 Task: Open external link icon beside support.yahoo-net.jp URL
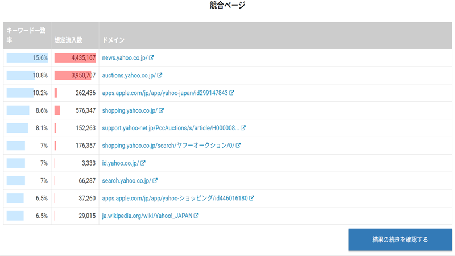click(243, 128)
